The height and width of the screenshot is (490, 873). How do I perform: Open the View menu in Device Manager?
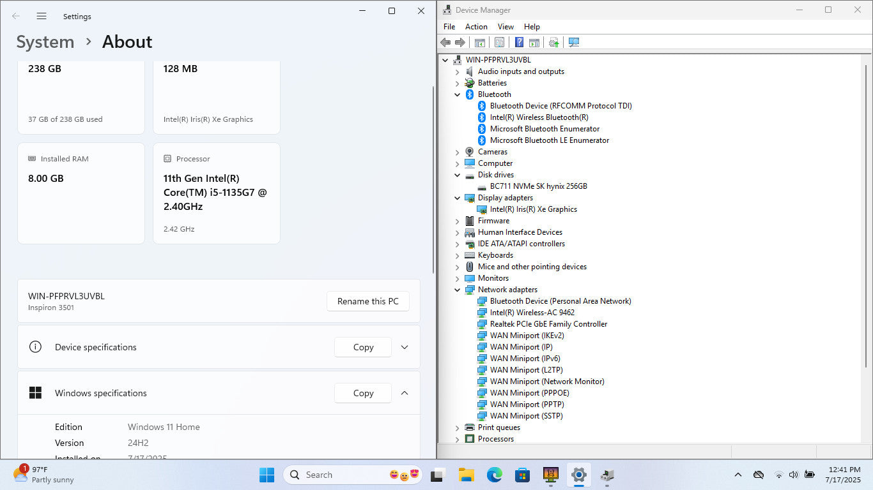[506, 27]
